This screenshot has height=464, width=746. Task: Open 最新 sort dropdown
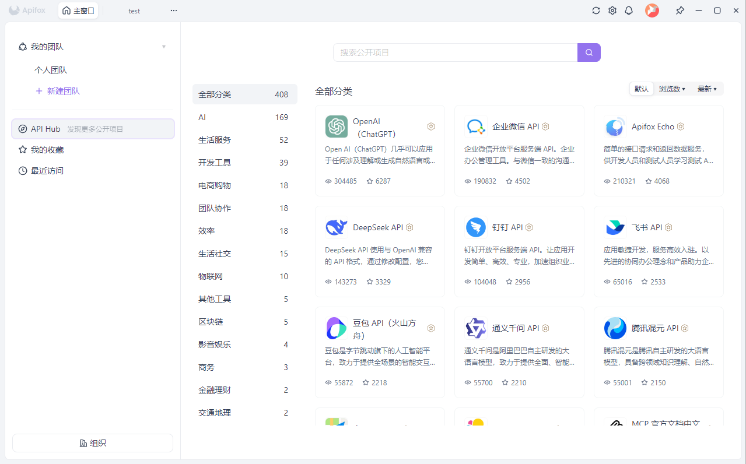(708, 89)
